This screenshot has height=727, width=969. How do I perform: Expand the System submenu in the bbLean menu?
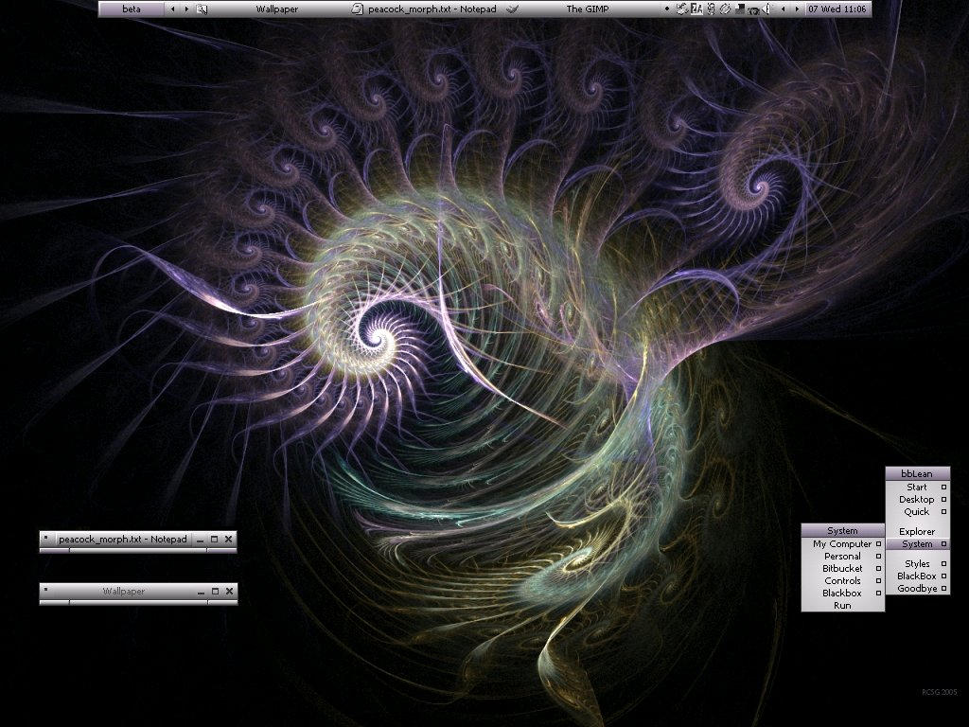coord(917,544)
